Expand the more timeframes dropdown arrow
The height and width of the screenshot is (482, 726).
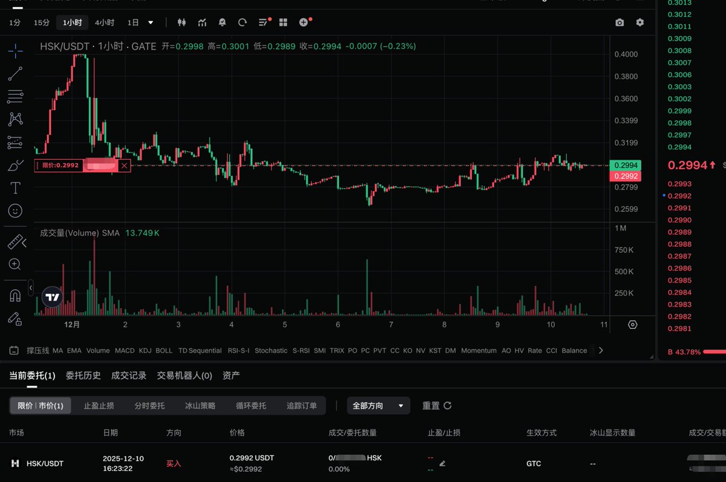151,22
